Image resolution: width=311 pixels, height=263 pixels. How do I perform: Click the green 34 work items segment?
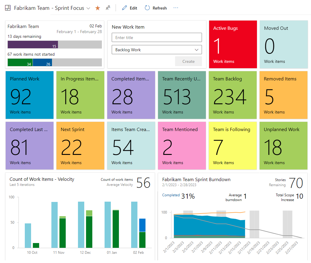point(20,63)
